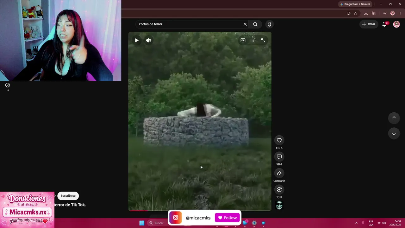Open quick settings via the Wi-Fi icon
The height and width of the screenshot is (228, 405).
tap(379, 223)
